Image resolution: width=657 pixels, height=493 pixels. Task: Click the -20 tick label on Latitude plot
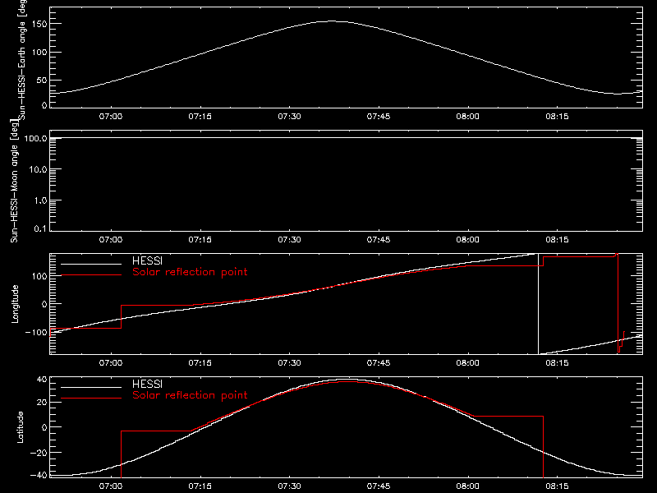[x=39, y=453]
